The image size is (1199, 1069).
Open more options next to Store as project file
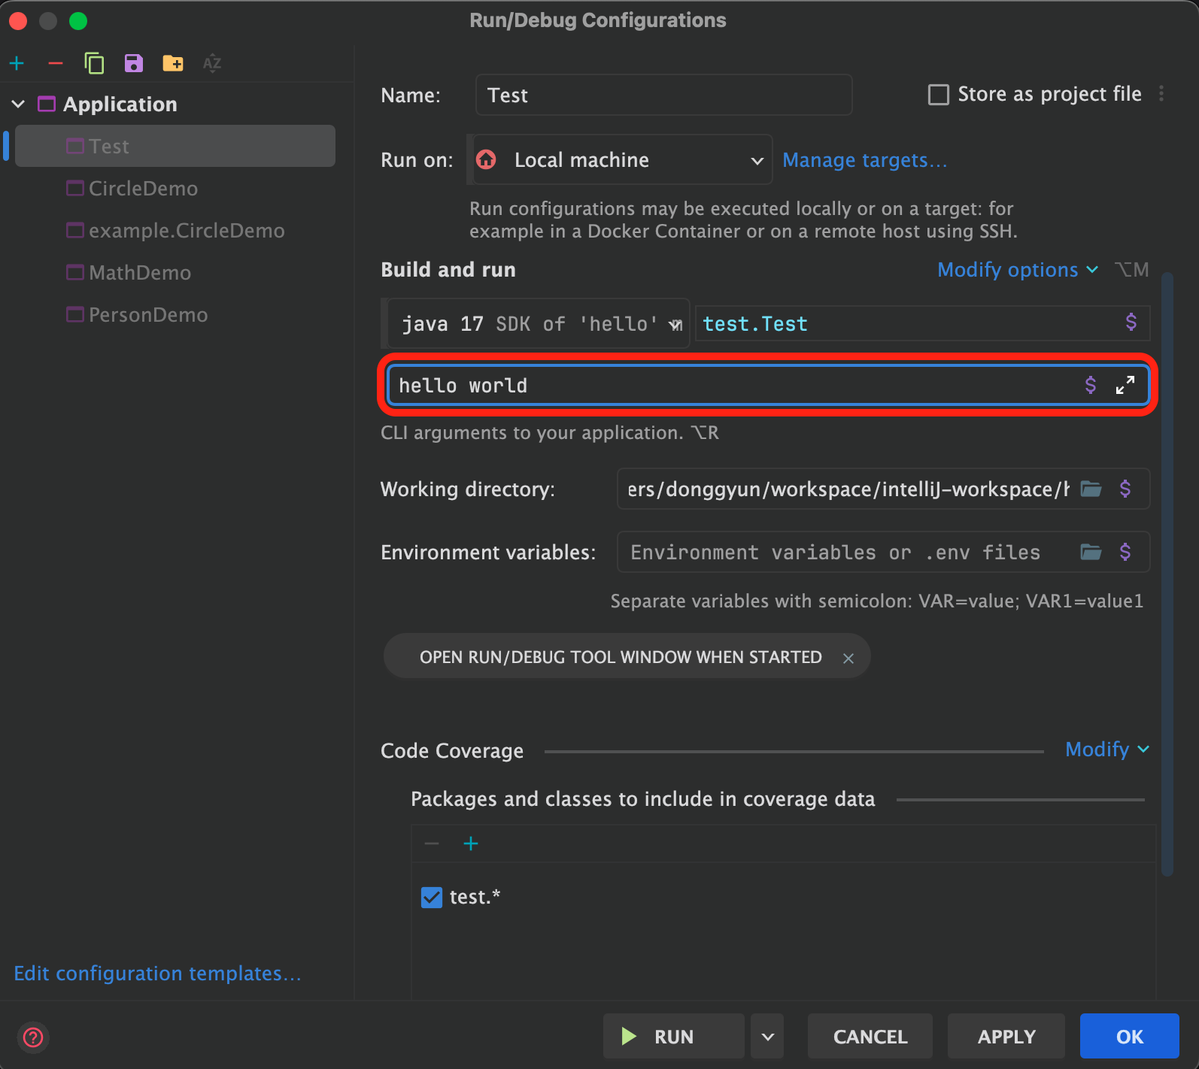tap(1161, 94)
